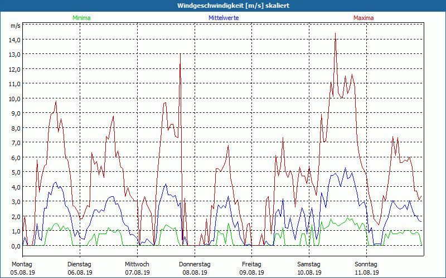This screenshot has height=278, width=446.
Task: Click the 4,0 y-axis value
Action: (x=17, y=187)
